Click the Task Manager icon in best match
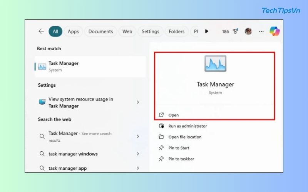Screen dimensions: 308x192 [x=42, y=66]
